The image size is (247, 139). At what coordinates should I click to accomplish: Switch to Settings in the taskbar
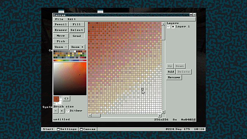pos(67,129)
